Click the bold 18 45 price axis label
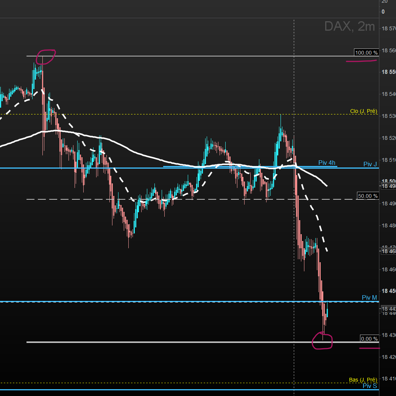 (389, 291)
